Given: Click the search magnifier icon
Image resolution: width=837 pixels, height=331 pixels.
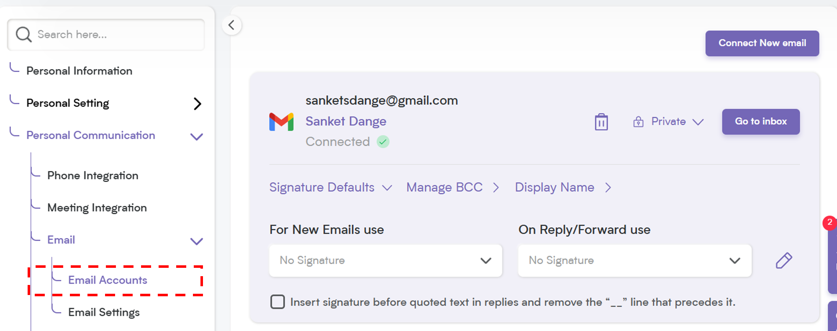Looking at the screenshot, I should (x=23, y=34).
